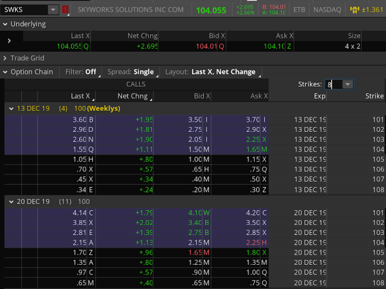
Task: Click the NASDAQ exchange label
Action: pyautogui.click(x=327, y=10)
